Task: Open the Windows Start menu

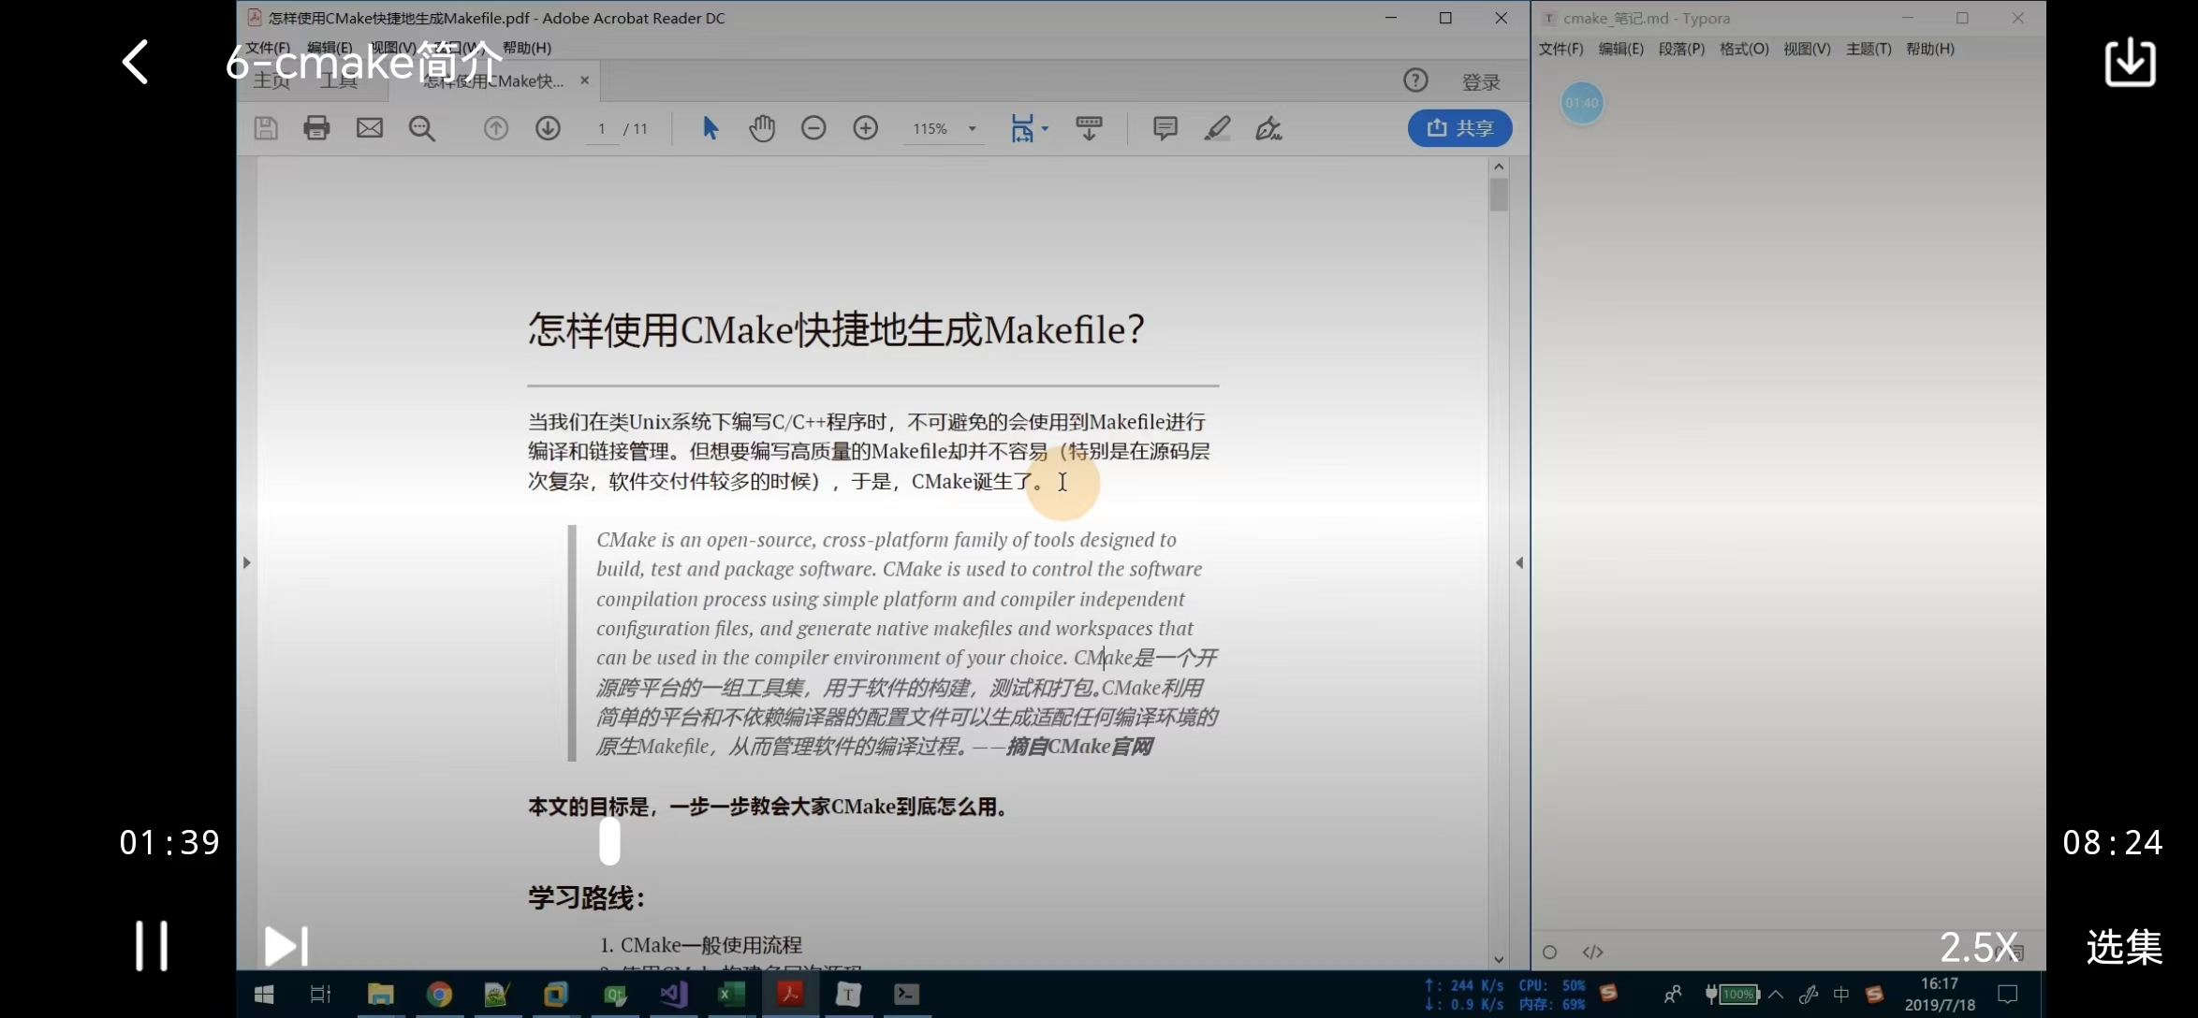Action: [x=264, y=995]
